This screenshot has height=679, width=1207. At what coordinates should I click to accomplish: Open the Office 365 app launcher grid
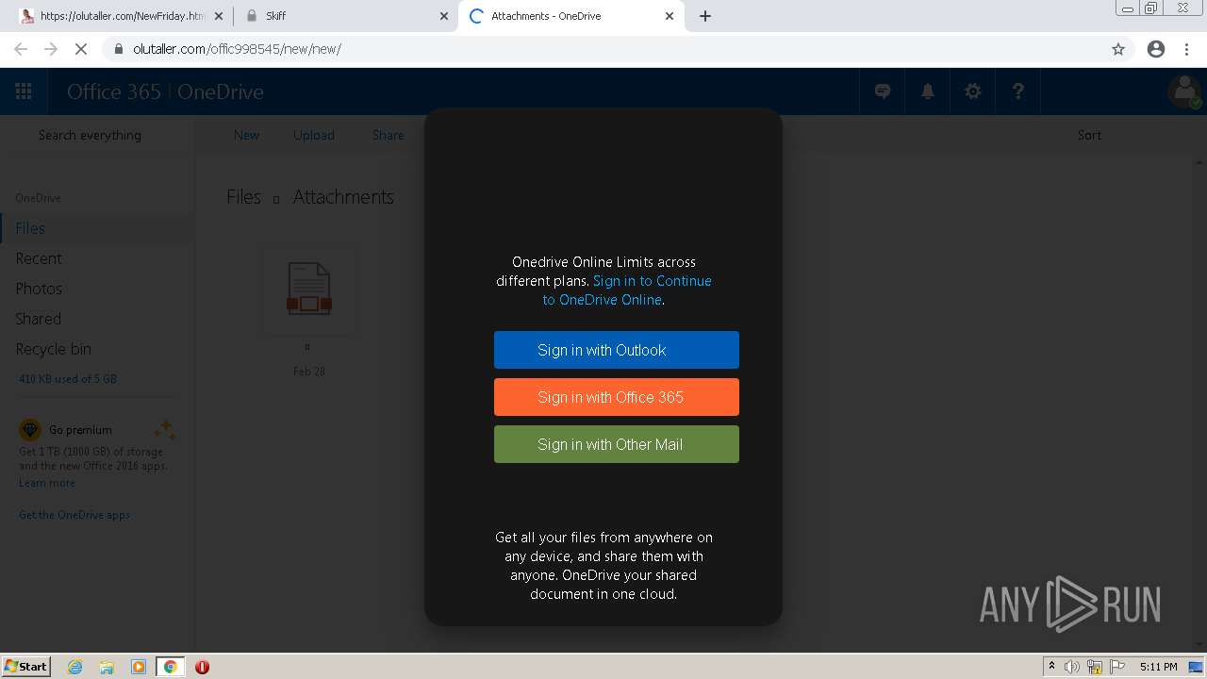pyautogui.click(x=24, y=91)
